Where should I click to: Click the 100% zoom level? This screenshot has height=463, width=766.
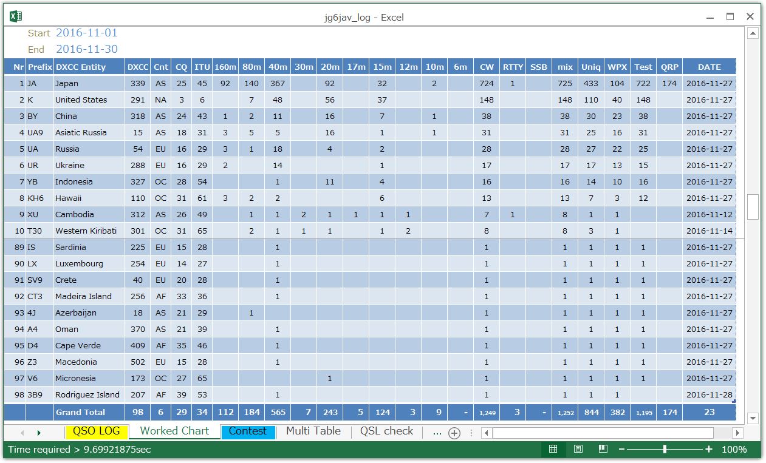(x=734, y=450)
